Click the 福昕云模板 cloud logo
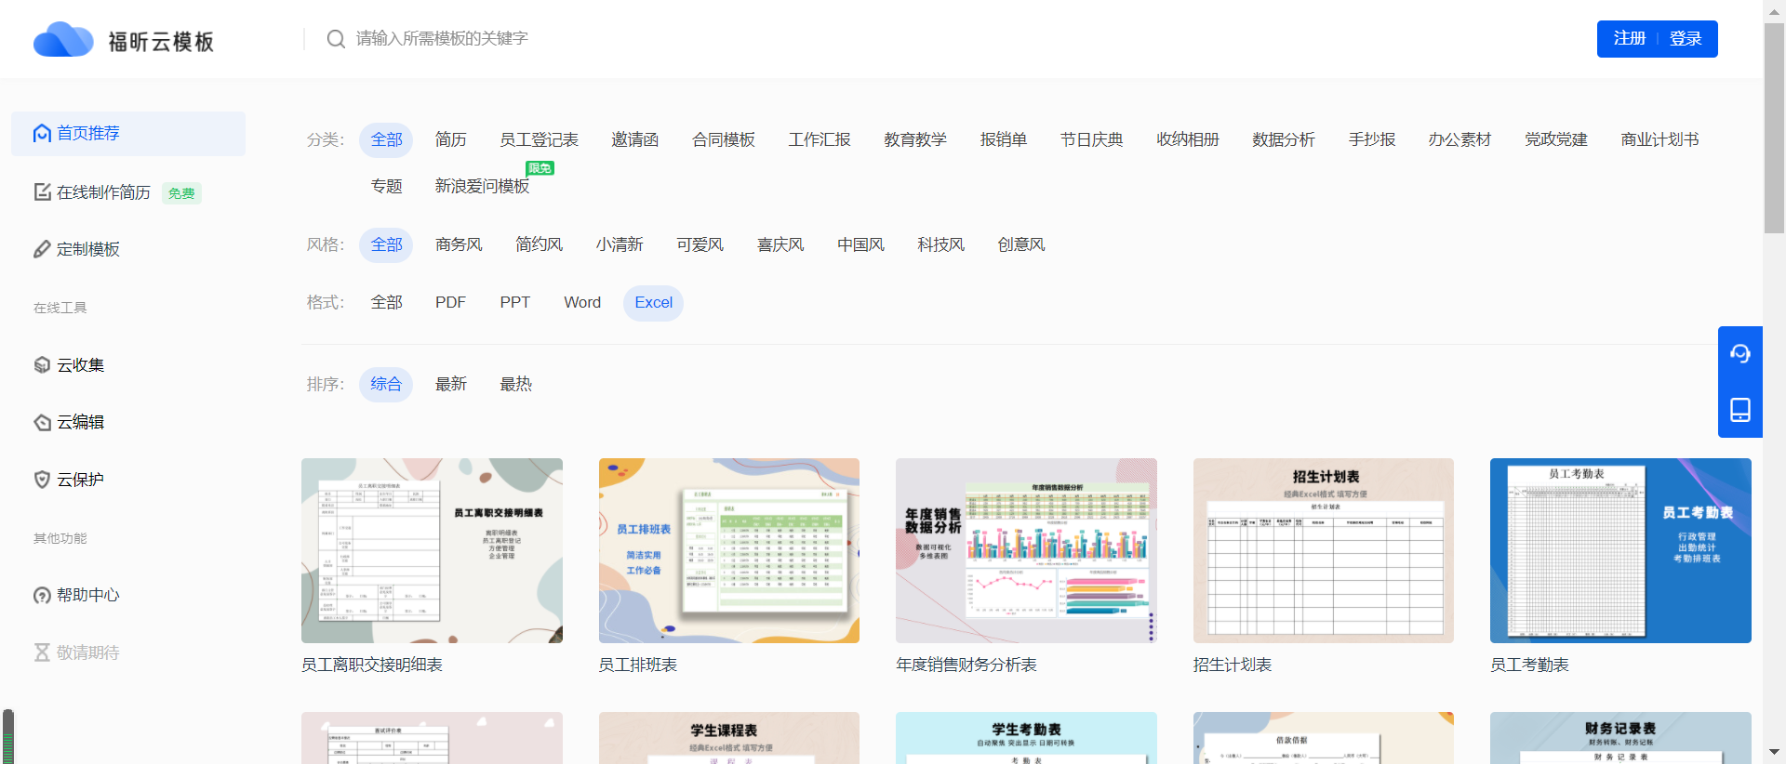The width and height of the screenshot is (1786, 764). (x=63, y=40)
